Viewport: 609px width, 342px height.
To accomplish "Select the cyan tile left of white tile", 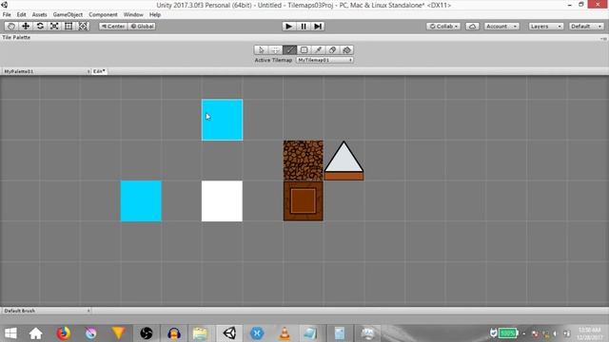I will [141, 200].
